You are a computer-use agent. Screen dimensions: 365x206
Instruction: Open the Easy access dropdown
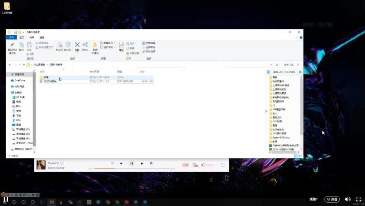point(107,47)
